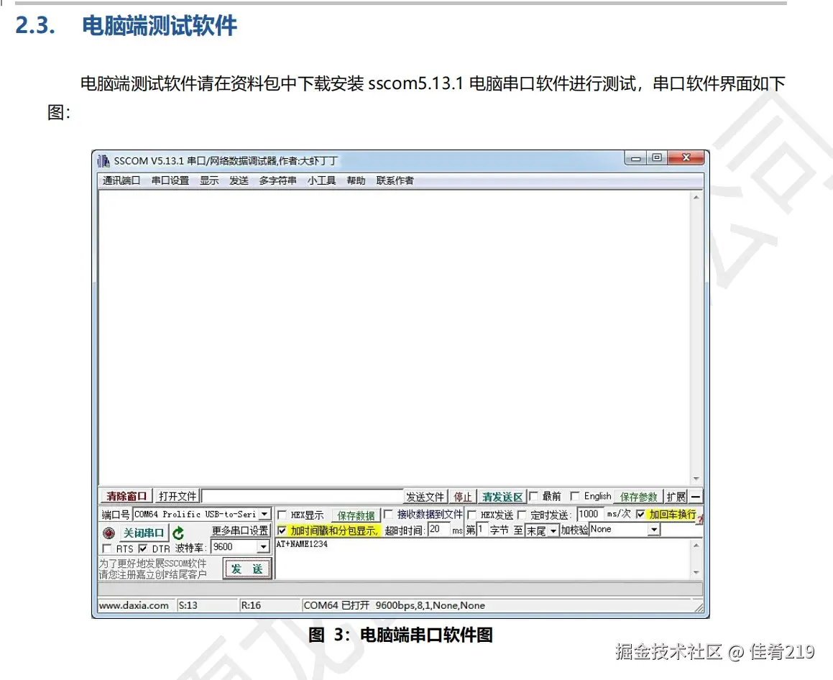This screenshot has height=680, width=833.
Task: Open the 串口设置 menu
Action: pyautogui.click(x=170, y=180)
